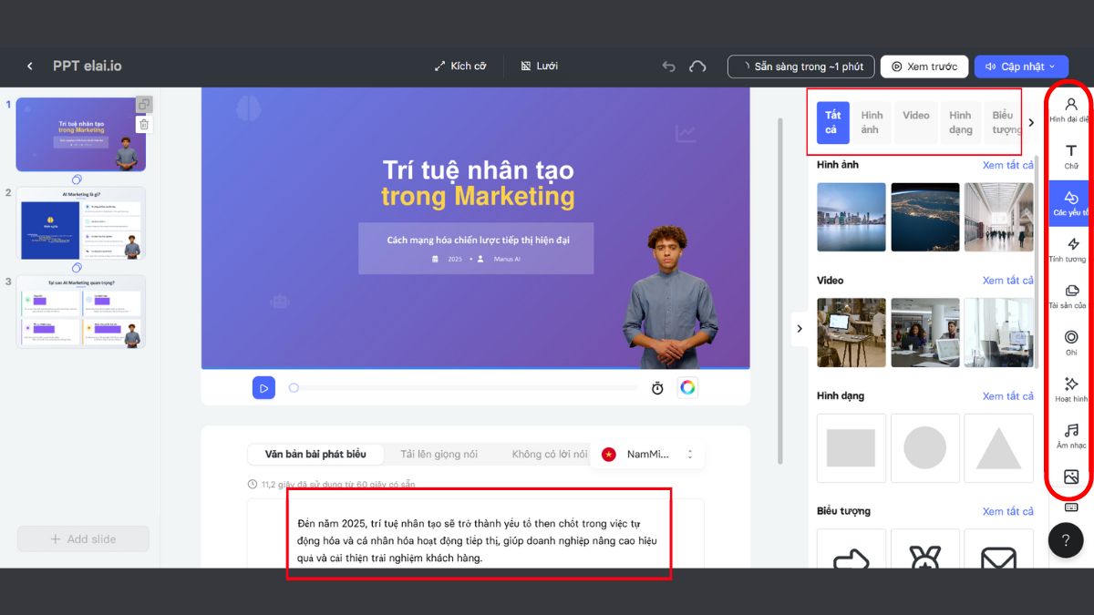Viewport: 1094px width, 615px height.
Task: Click the Add slide button
Action: pyautogui.click(x=83, y=538)
